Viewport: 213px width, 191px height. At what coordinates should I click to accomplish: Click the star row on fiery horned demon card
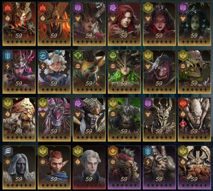tap(19, 42)
